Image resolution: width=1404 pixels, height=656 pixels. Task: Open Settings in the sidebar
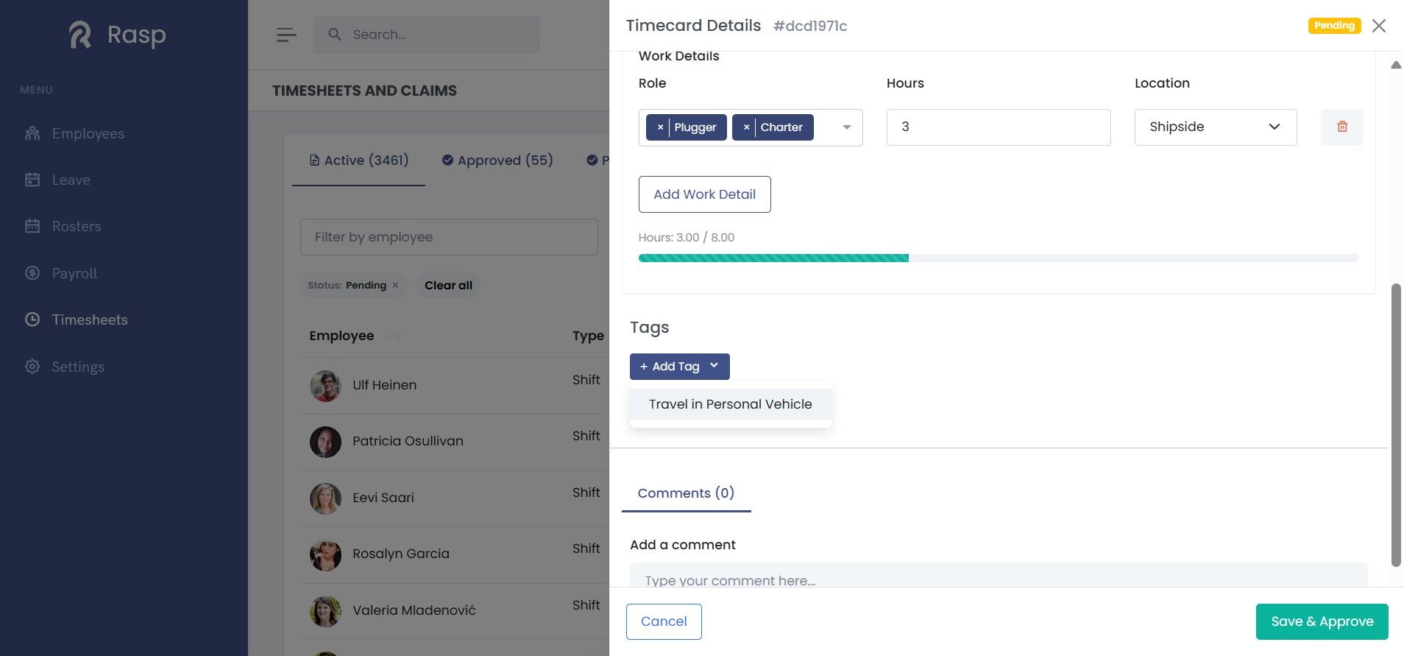click(78, 367)
